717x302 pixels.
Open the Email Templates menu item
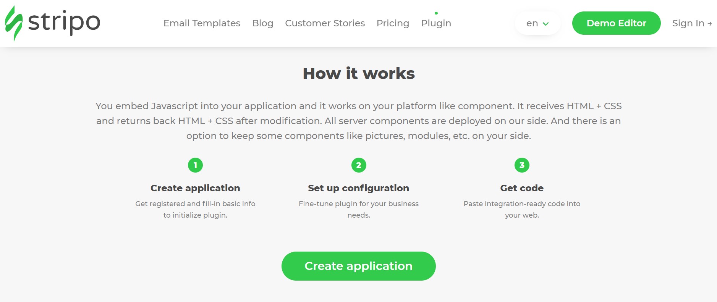pos(202,23)
